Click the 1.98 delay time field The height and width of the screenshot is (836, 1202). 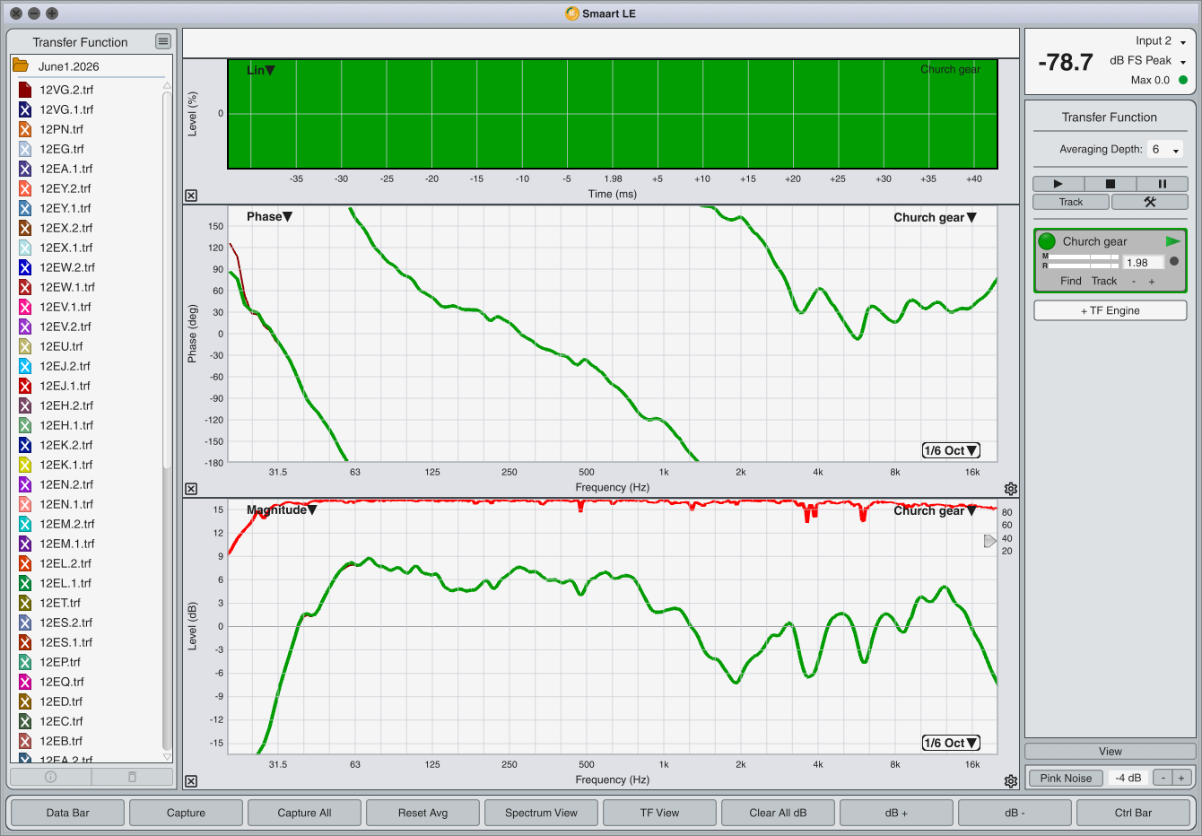pyautogui.click(x=1144, y=263)
